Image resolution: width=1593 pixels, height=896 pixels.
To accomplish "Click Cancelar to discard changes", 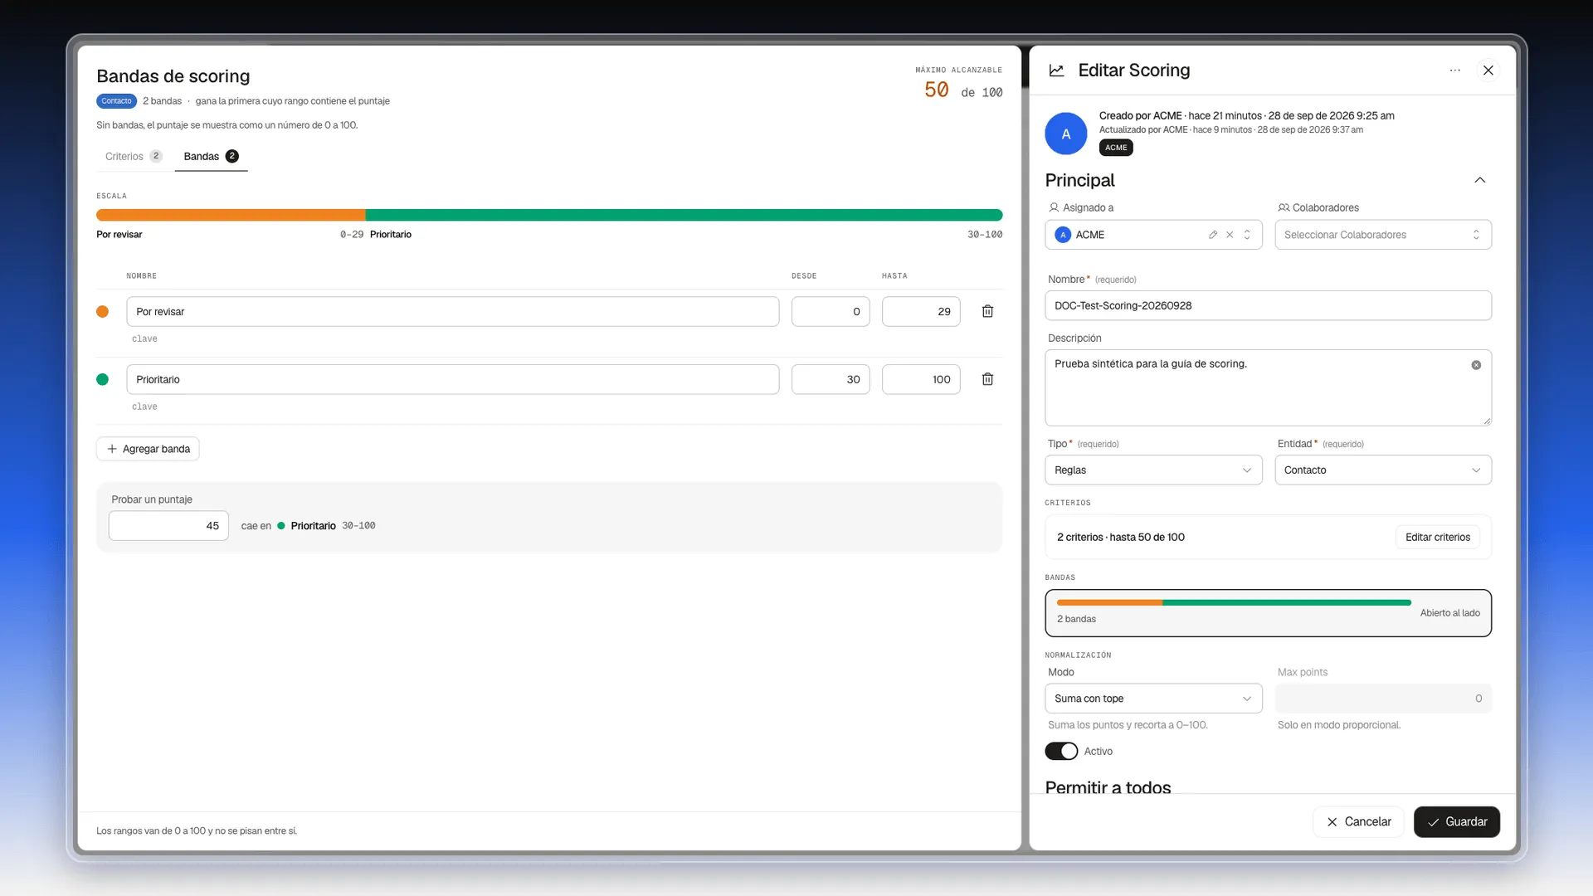I will pyautogui.click(x=1358, y=821).
